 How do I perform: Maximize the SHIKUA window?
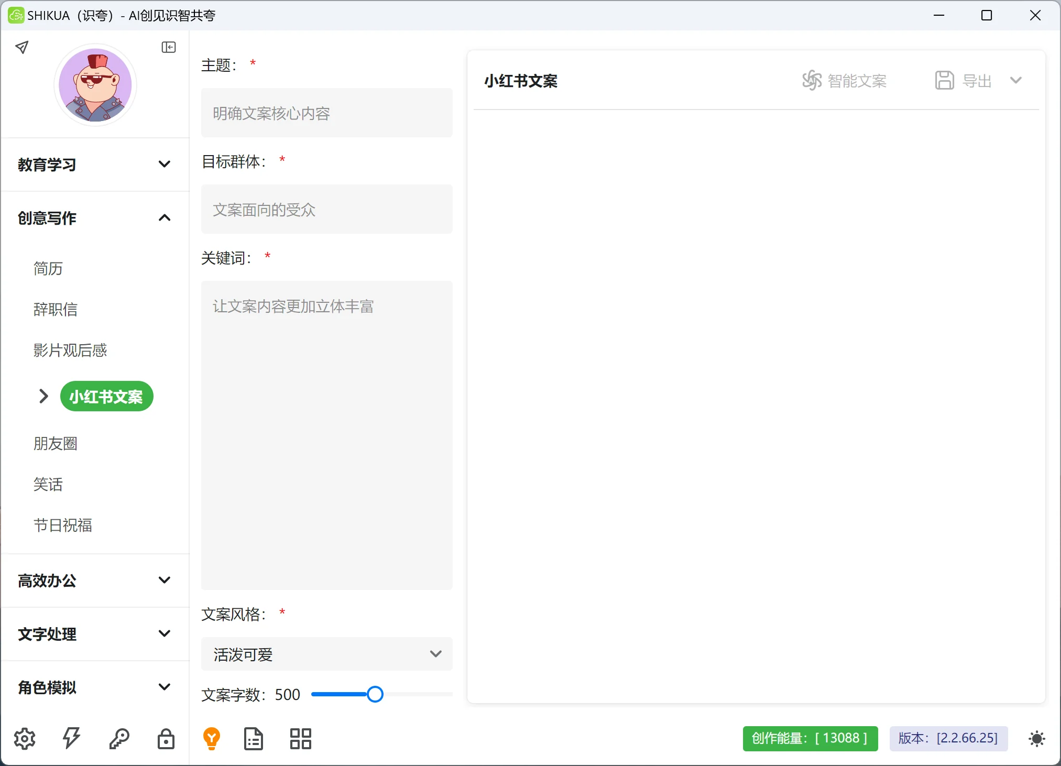coord(987,15)
